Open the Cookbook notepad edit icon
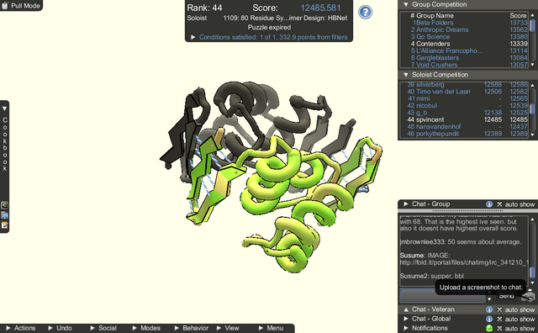Screen dimensions: 538x333 coord(4,225)
